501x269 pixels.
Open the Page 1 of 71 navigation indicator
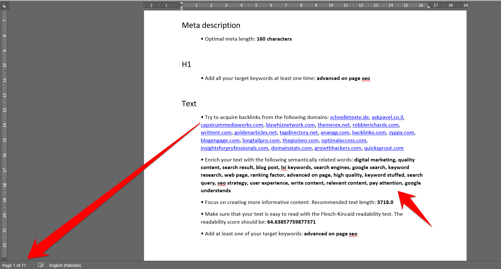[x=14, y=265]
